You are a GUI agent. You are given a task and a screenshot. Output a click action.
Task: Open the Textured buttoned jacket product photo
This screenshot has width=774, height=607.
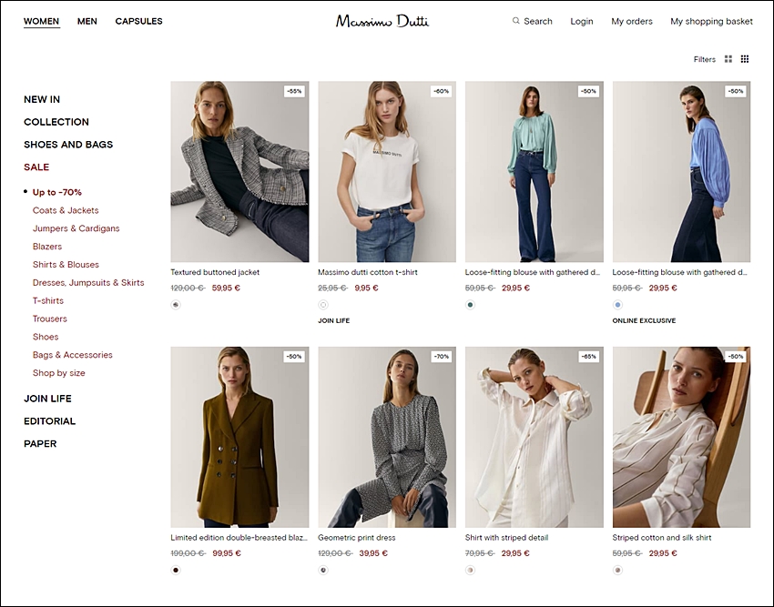tap(239, 172)
